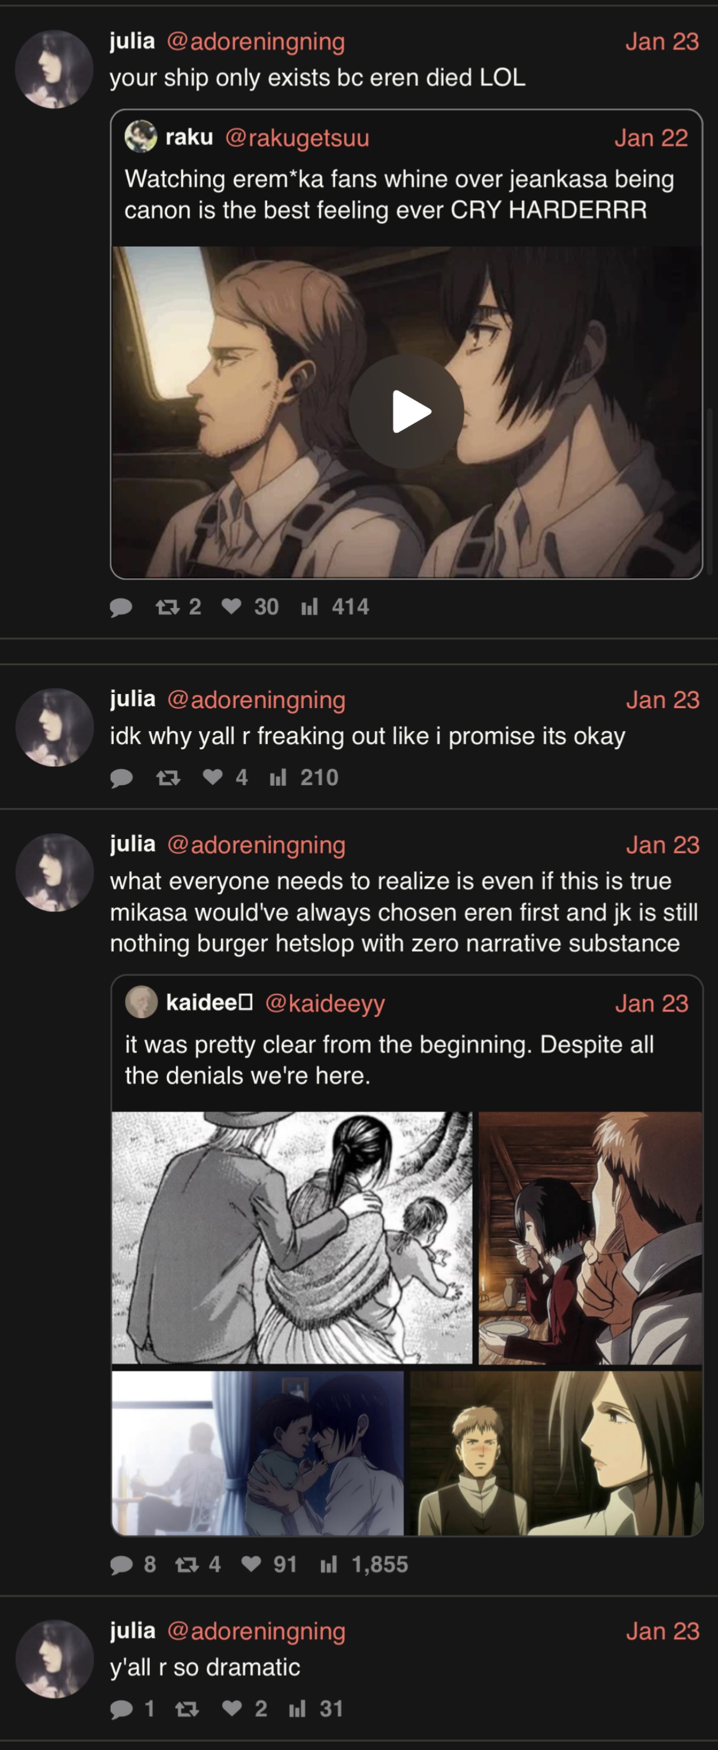The height and width of the screenshot is (1750, 718).
Task: Open @kaideeyy profile link
Action: tap(325, 1003)
